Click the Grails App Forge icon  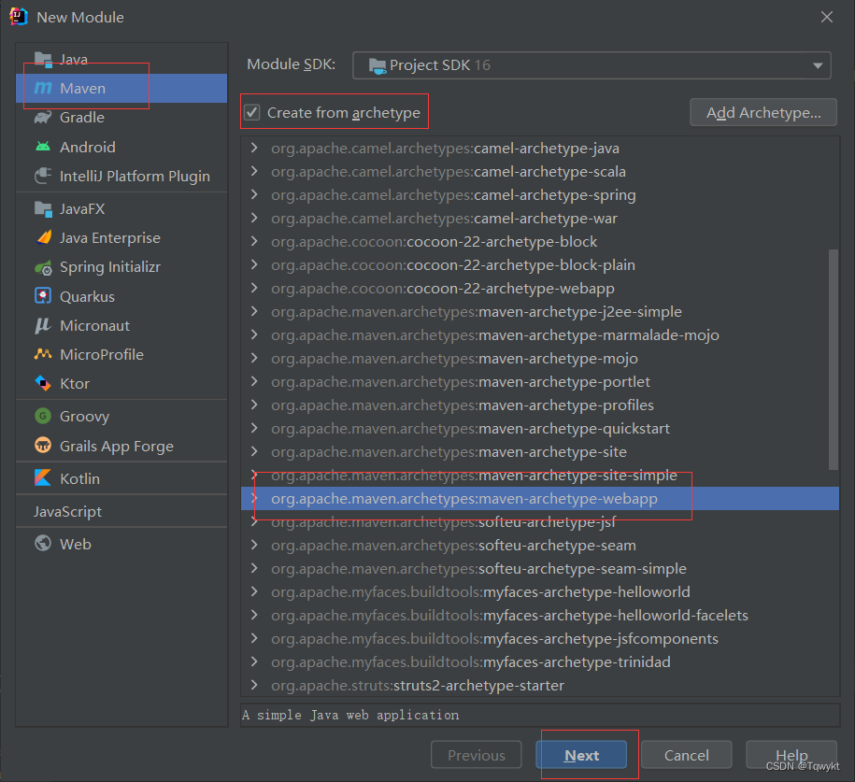click(43, 446)
